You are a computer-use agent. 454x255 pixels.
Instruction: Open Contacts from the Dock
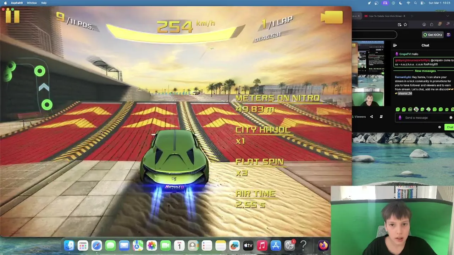click(x=193, y=245)
